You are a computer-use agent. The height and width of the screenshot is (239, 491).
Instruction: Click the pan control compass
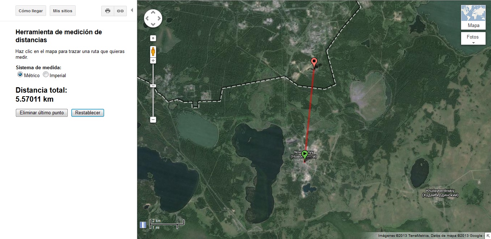(x=153, y=18)
